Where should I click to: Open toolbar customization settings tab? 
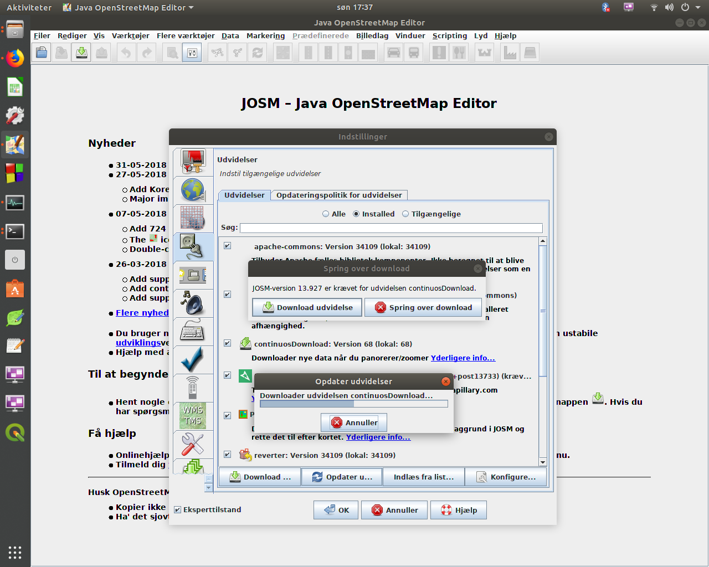point(193,275)
